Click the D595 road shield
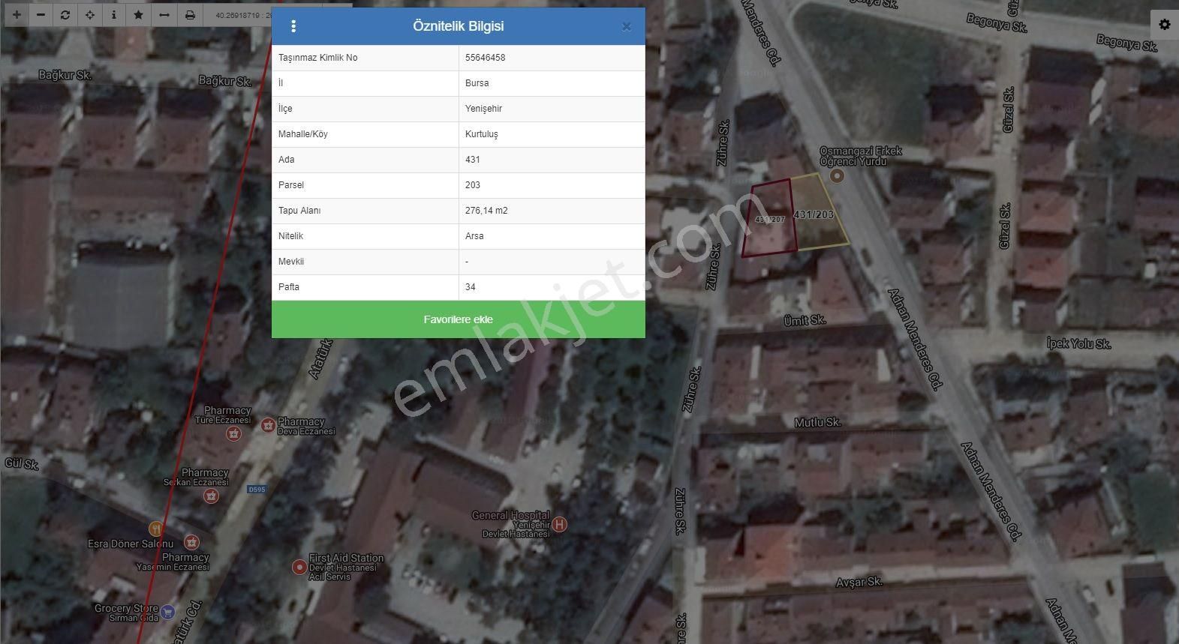 pyautogui.click(x=257, y=490)
